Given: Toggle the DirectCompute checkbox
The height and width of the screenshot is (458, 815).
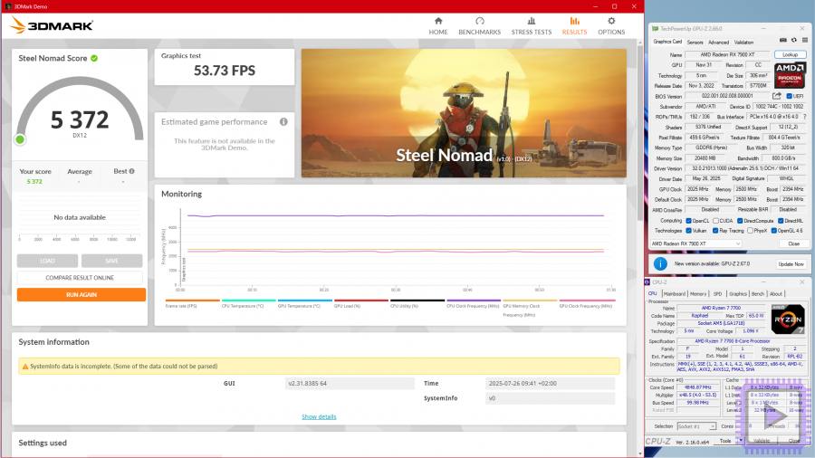Looking at the screenshot, I should pos(740,221).
